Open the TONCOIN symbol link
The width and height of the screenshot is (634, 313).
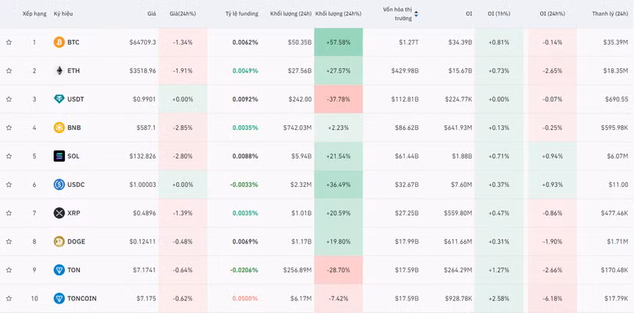point(81,298)
